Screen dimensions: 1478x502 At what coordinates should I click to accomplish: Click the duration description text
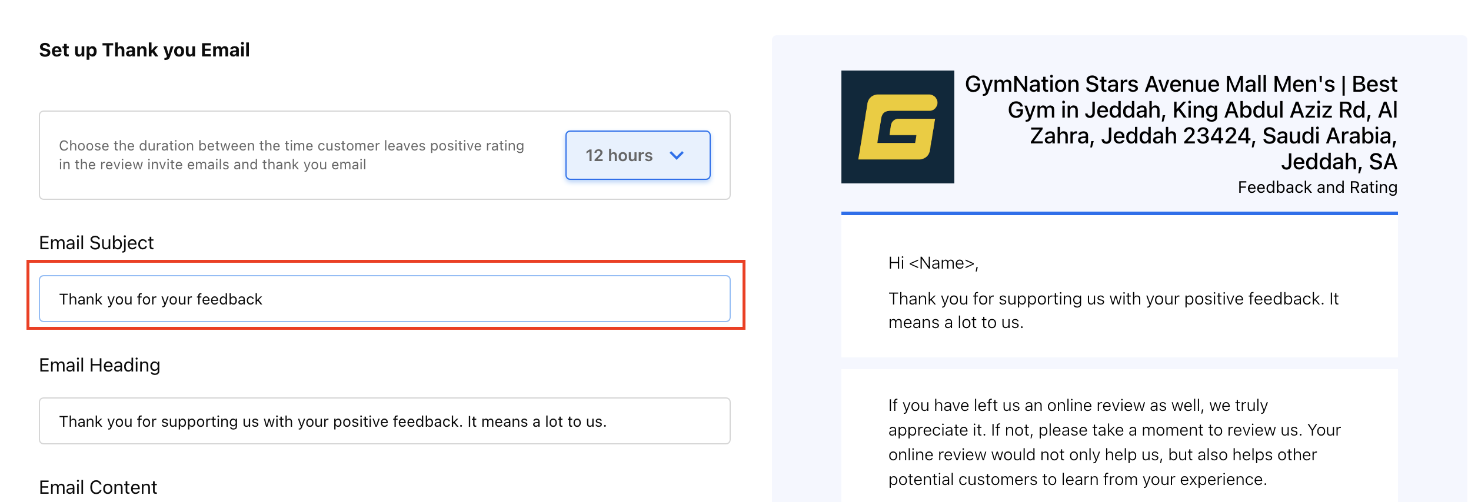click(291, 155)
